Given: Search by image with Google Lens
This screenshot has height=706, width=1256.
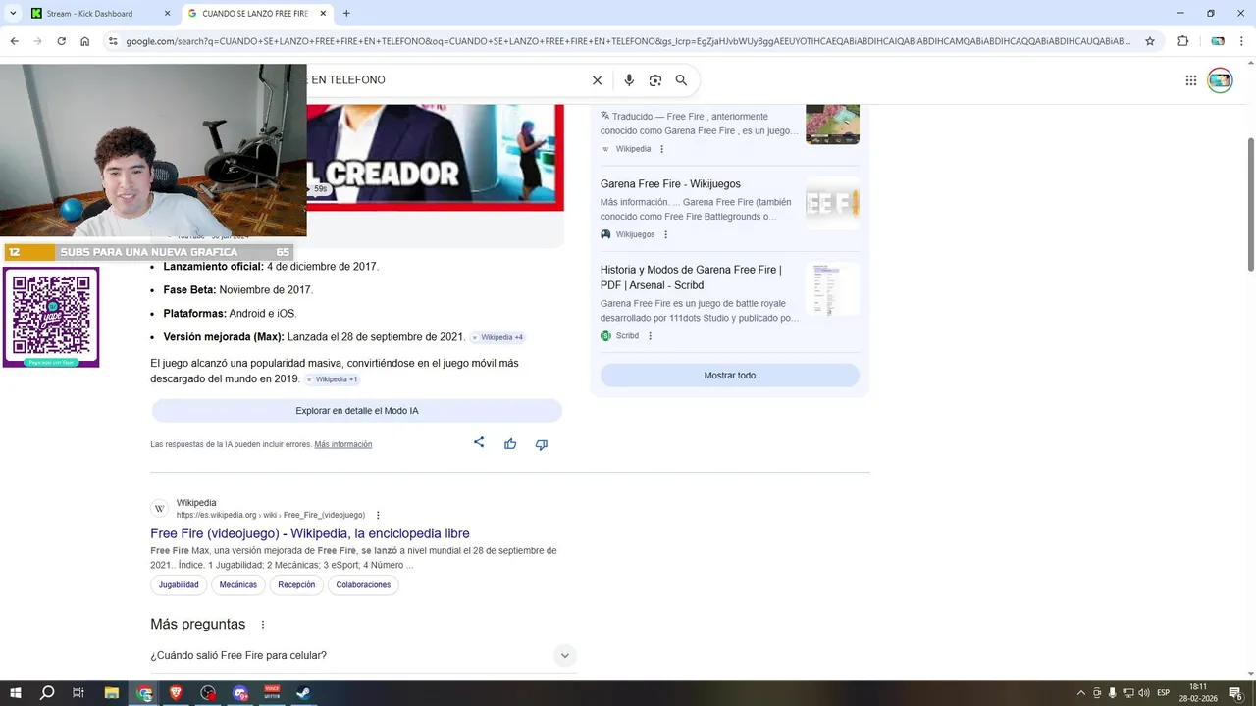Looking at the screenshot, I should point(655,80).
